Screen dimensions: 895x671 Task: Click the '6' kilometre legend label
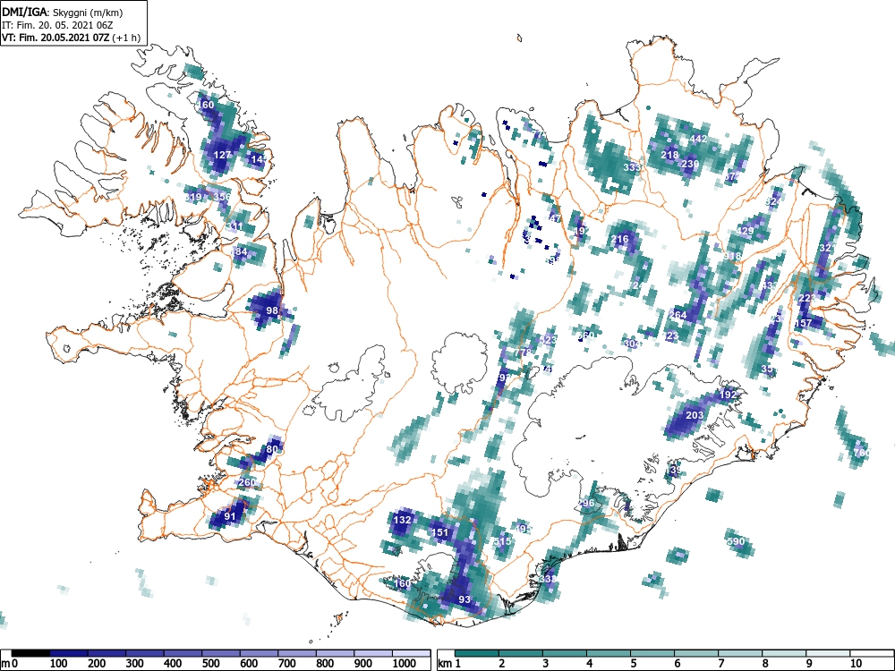click(677, 664)
